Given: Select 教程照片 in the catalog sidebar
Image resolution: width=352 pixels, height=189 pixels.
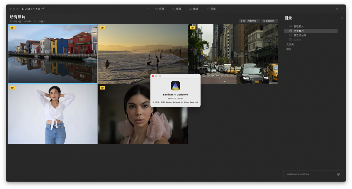Looking at the screenshot, I should pos(311,26).
